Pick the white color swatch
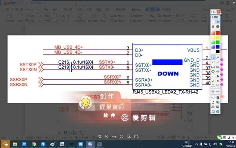 tap(213, 52)
